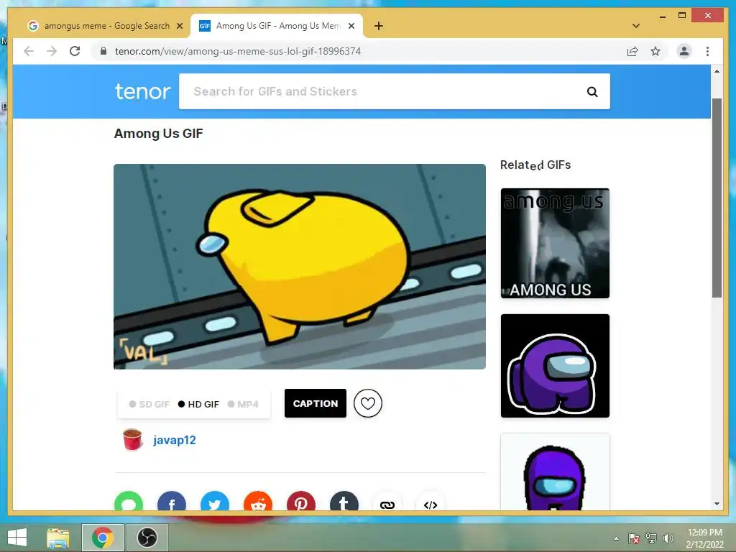The image size is (736, 552).
Task: Open a new tab with plus button
Action: click(379, 26)
